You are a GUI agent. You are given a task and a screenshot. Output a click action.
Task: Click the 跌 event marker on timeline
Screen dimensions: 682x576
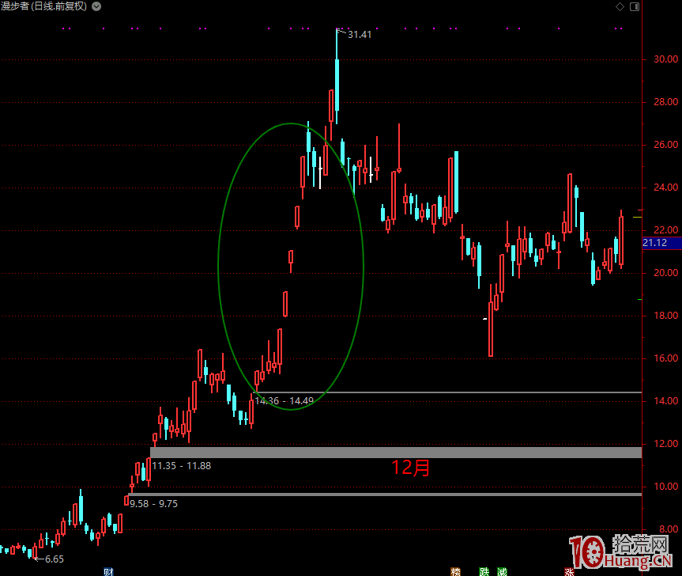(x=484, y=571)
